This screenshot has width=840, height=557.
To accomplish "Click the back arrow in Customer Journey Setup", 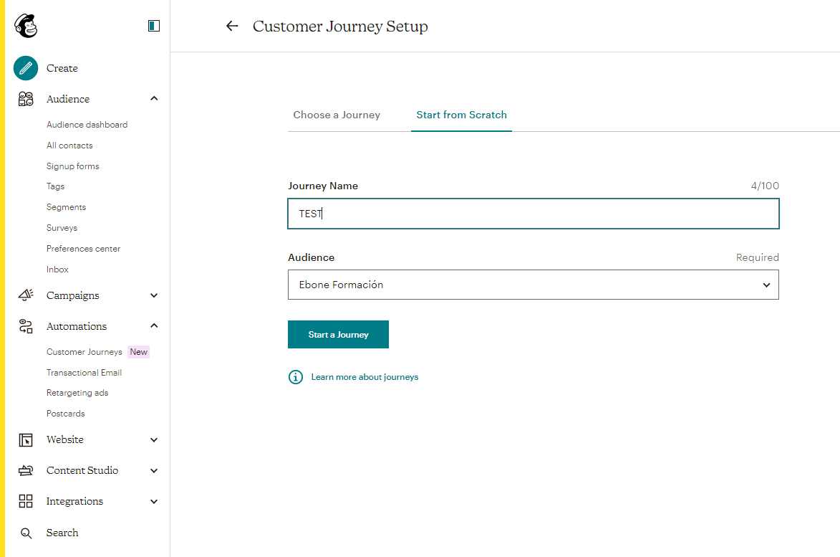I will pos(232,26).
